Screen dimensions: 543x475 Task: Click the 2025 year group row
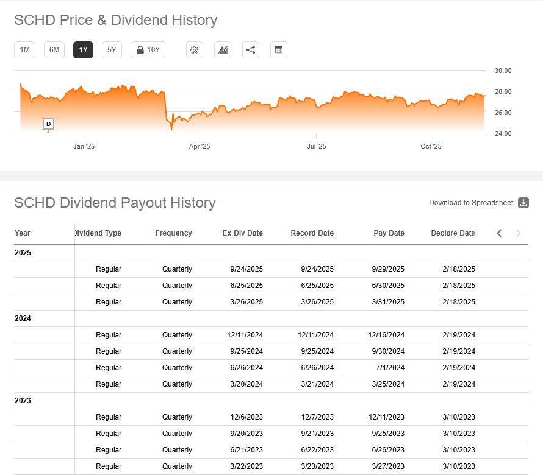tap(271, 253)
